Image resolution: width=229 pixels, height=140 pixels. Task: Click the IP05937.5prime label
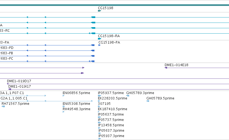click(111, 93)
